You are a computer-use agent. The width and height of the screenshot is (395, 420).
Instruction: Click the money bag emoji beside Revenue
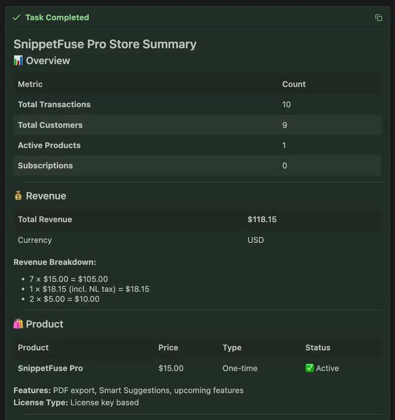point(18,196)
